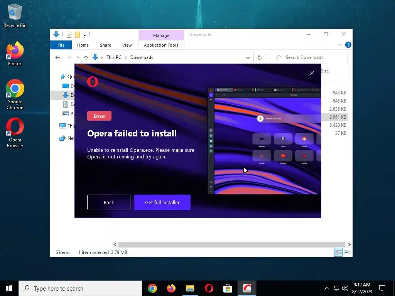Open Firefox from the taskbar
The image size is (395, 296).
pyautogui.click(x=171, y=288)
